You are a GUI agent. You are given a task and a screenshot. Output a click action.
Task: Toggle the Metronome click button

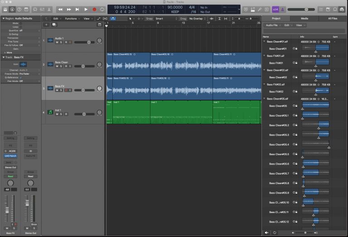click(x=283, y=9)
